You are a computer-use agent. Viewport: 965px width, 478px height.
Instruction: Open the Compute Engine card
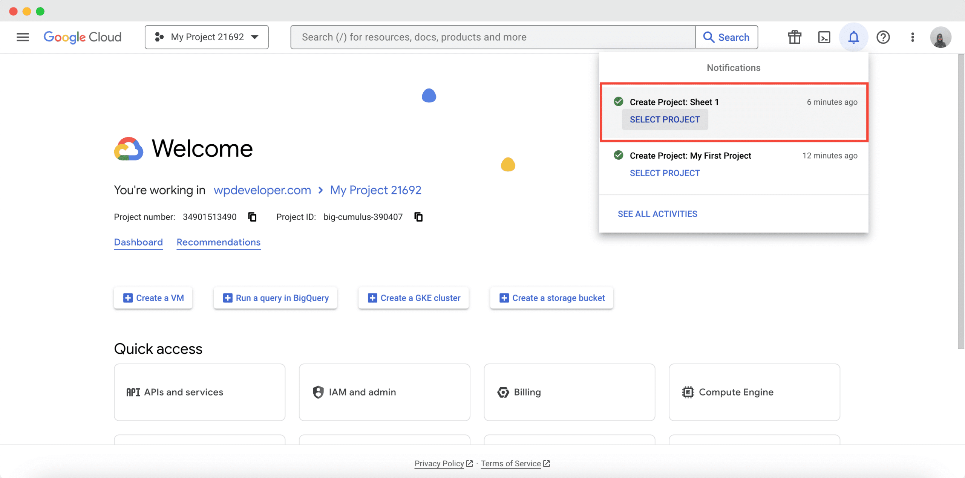point(754,392)
